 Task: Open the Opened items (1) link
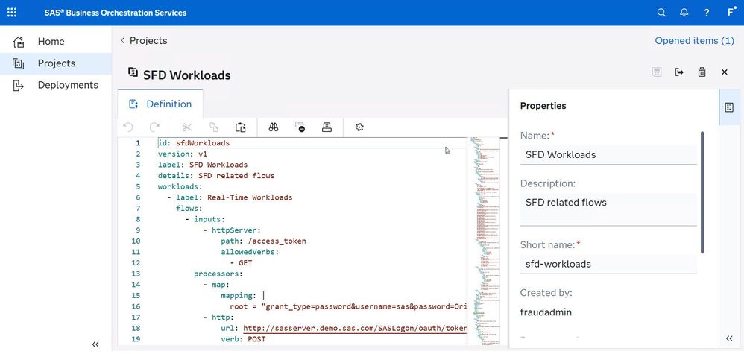694,41
